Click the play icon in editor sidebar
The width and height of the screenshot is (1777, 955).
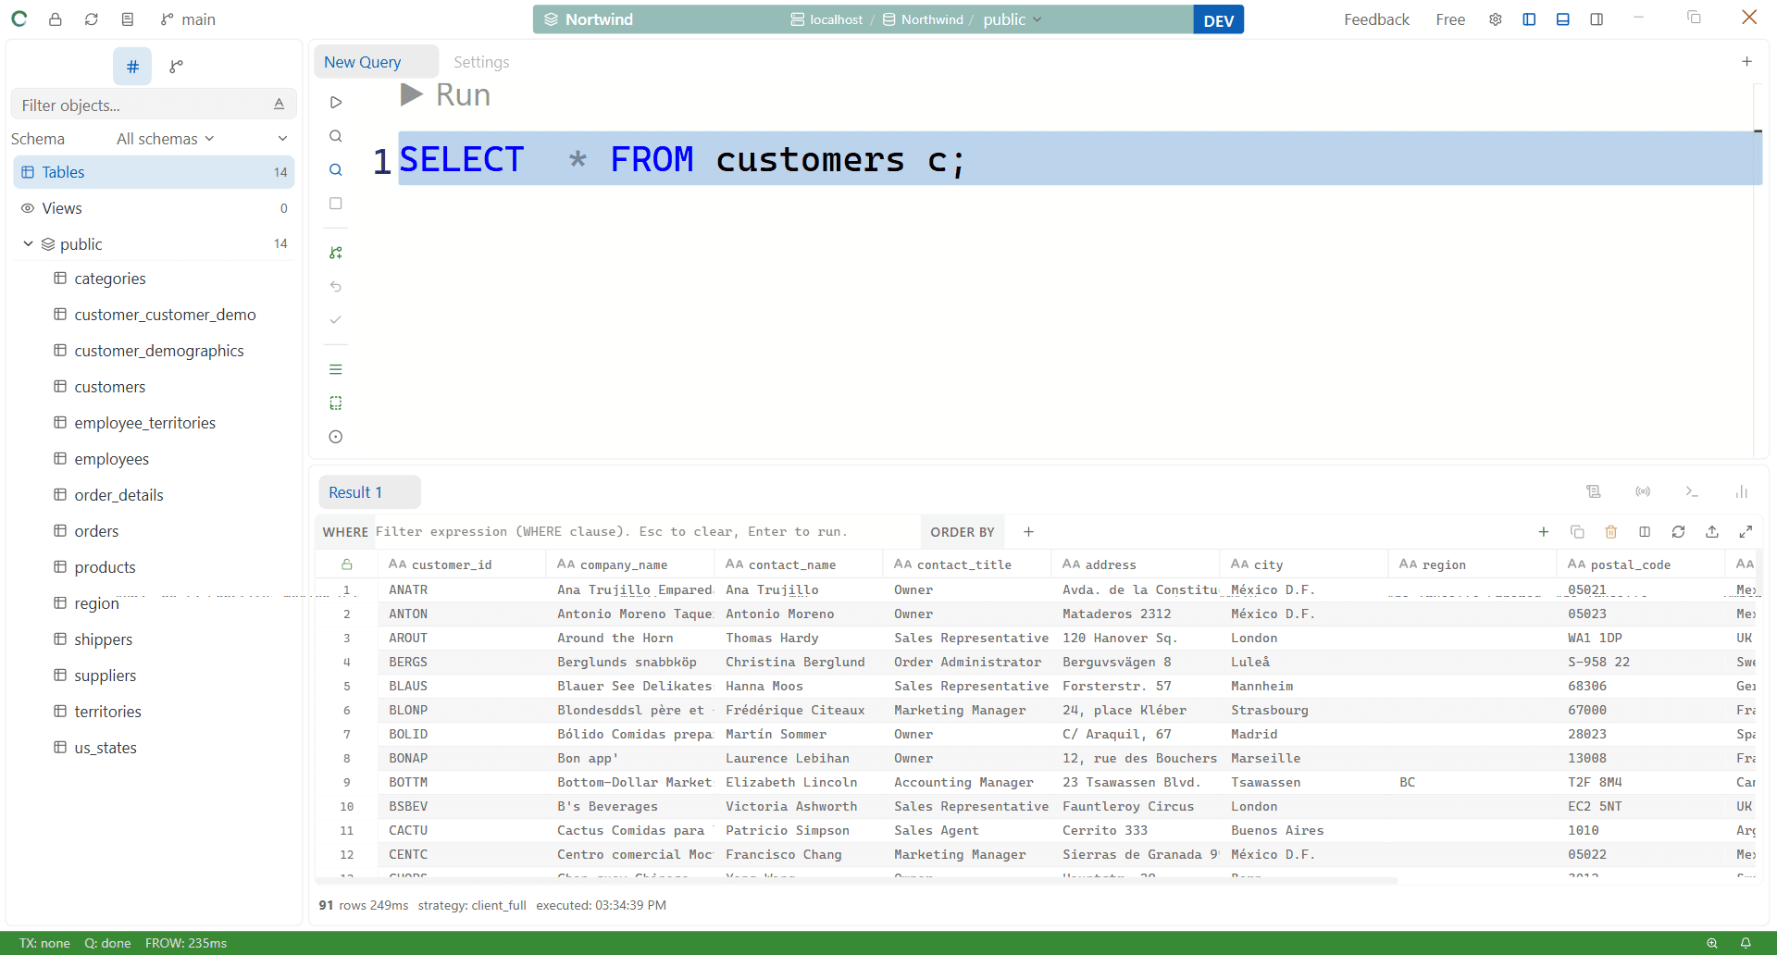pos(336,102)
